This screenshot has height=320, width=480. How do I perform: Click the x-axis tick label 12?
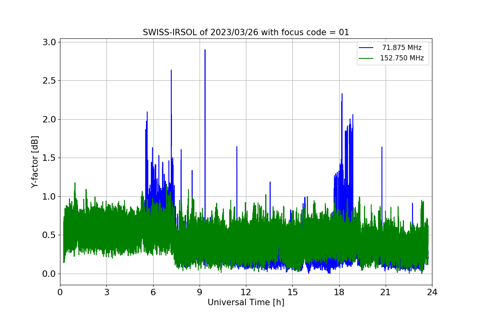click(246, 292)
